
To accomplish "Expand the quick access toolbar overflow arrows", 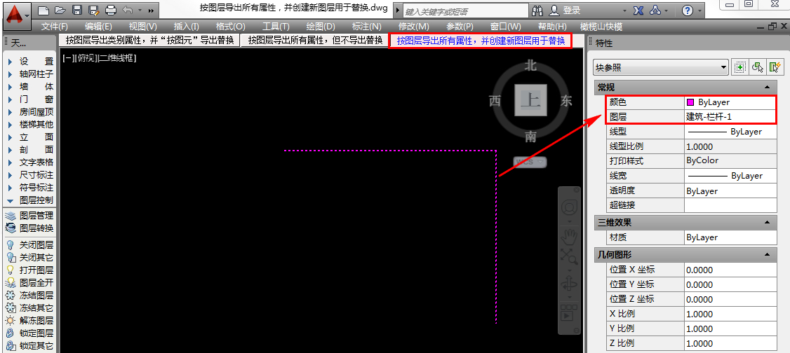I will click(x=151, y=10).
